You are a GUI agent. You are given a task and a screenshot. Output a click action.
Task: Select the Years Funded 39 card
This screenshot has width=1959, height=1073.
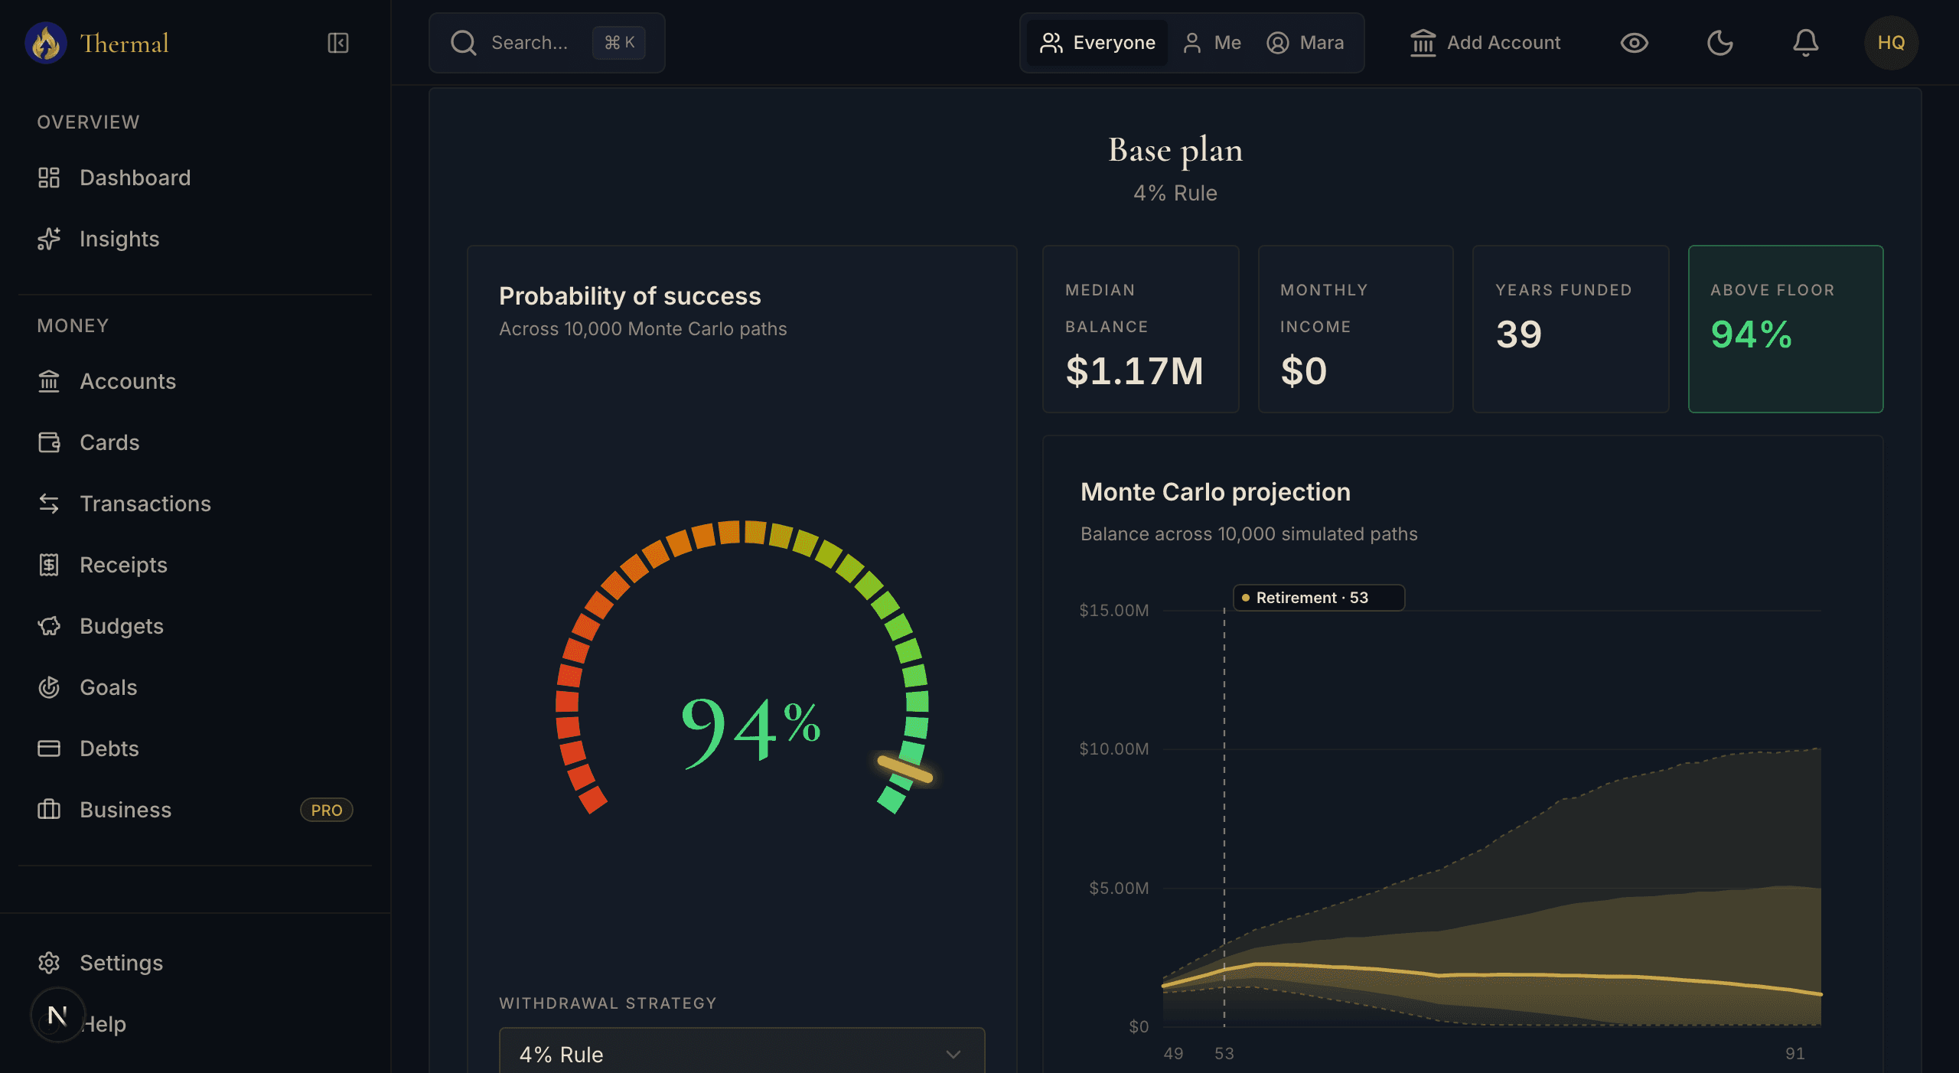[x=1570, y=329]
